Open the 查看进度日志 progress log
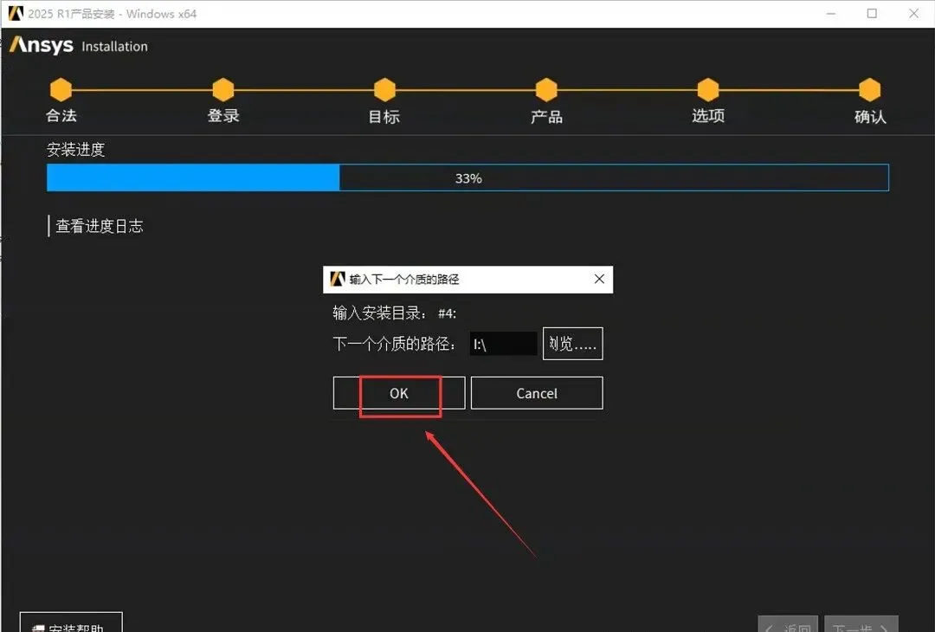The width and height of the screenshot is (935, 632). click(x=99, y=226)
